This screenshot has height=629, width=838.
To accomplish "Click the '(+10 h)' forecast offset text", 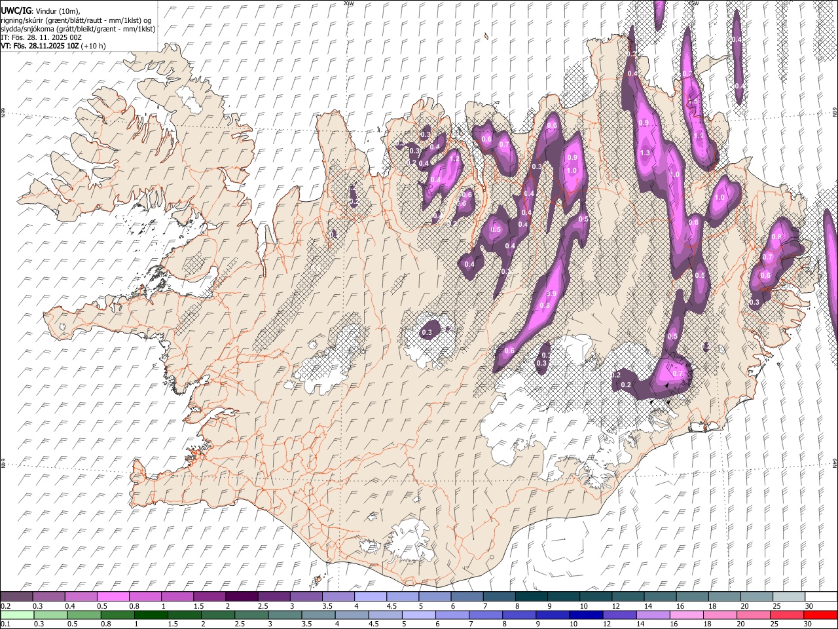I will [x=94, y=46].
